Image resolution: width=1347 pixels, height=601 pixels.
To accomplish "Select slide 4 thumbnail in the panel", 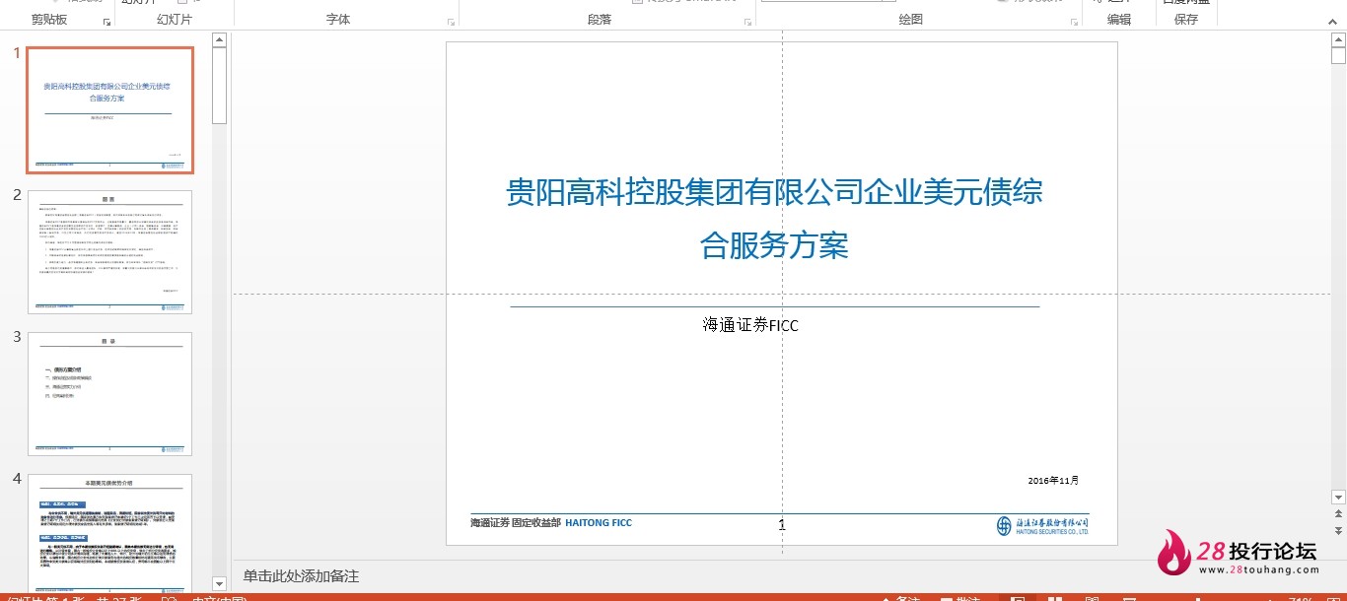I will point(110,532).
